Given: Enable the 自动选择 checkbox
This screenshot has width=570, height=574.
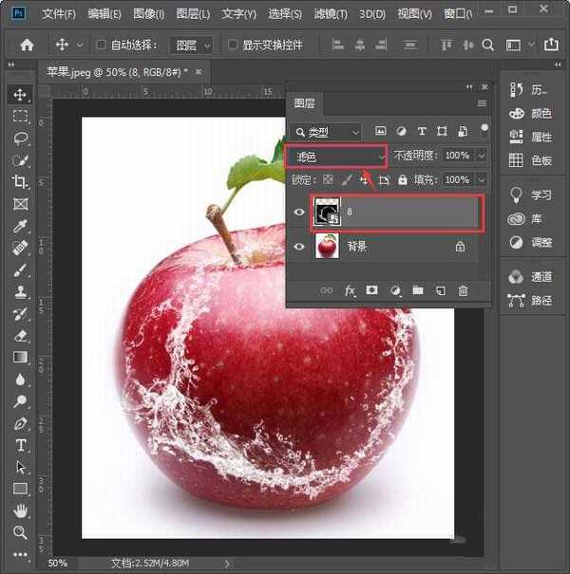Looking at the screenshot, I should [103, 45].
